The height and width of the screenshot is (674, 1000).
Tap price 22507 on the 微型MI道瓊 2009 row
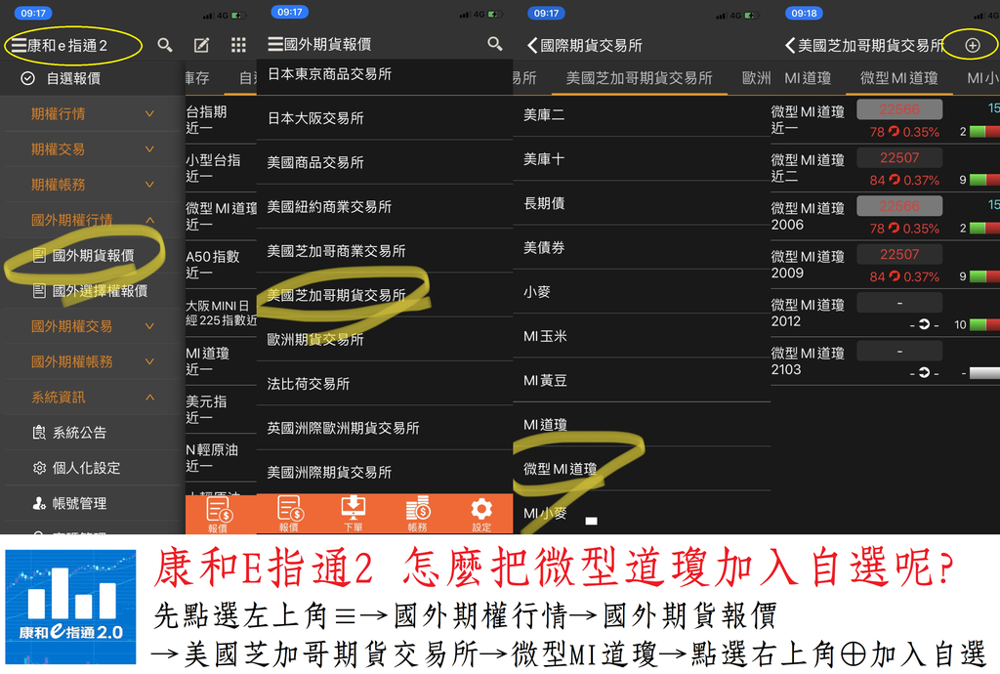[x=899, y=254]
